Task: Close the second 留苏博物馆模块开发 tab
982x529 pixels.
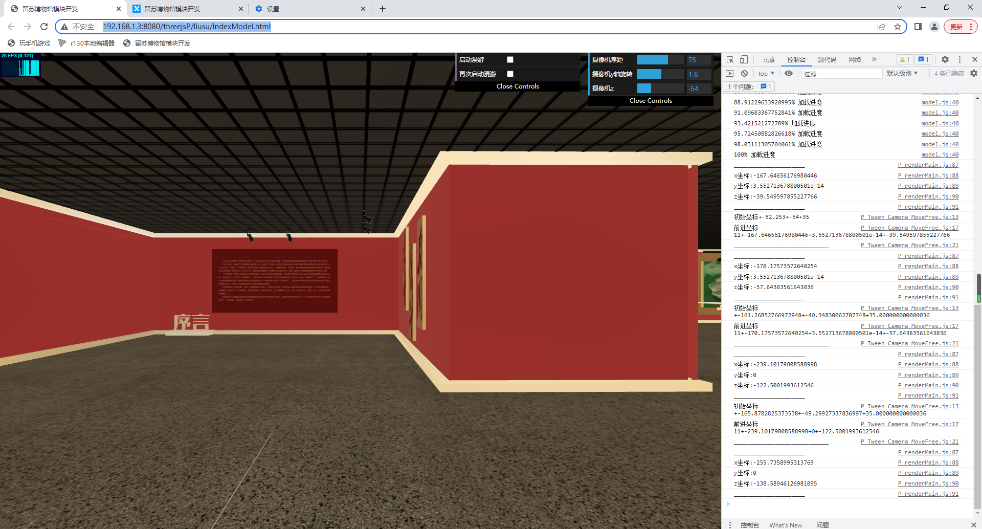Action: [241, 9]
